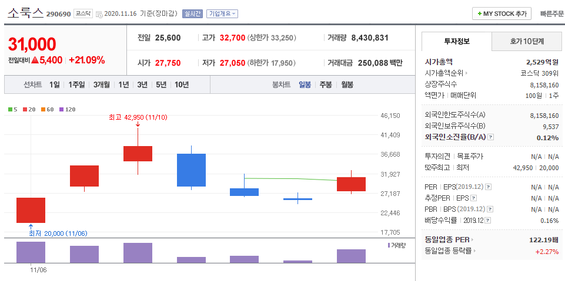Click the 저가 27,050 value
Viewport: 565px width, 281px height.
(x=232, y=63)
